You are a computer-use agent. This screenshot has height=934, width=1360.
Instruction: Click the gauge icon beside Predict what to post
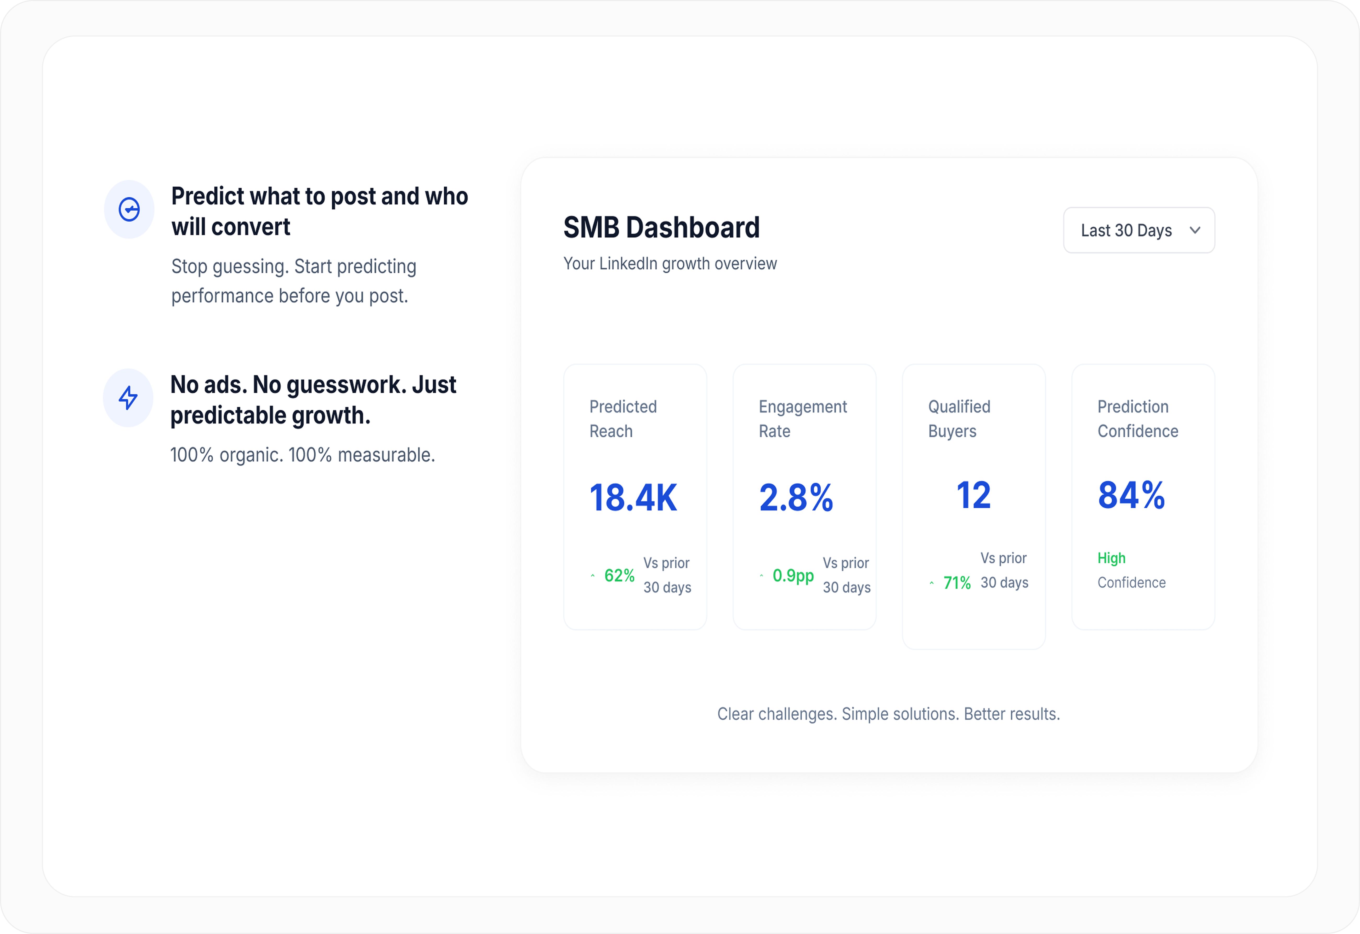(129, 209)
